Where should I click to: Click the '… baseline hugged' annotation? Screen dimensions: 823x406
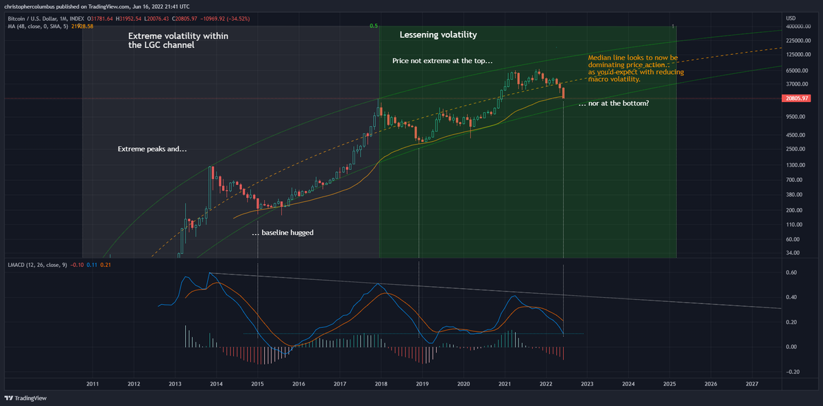(x=283, y=233)
